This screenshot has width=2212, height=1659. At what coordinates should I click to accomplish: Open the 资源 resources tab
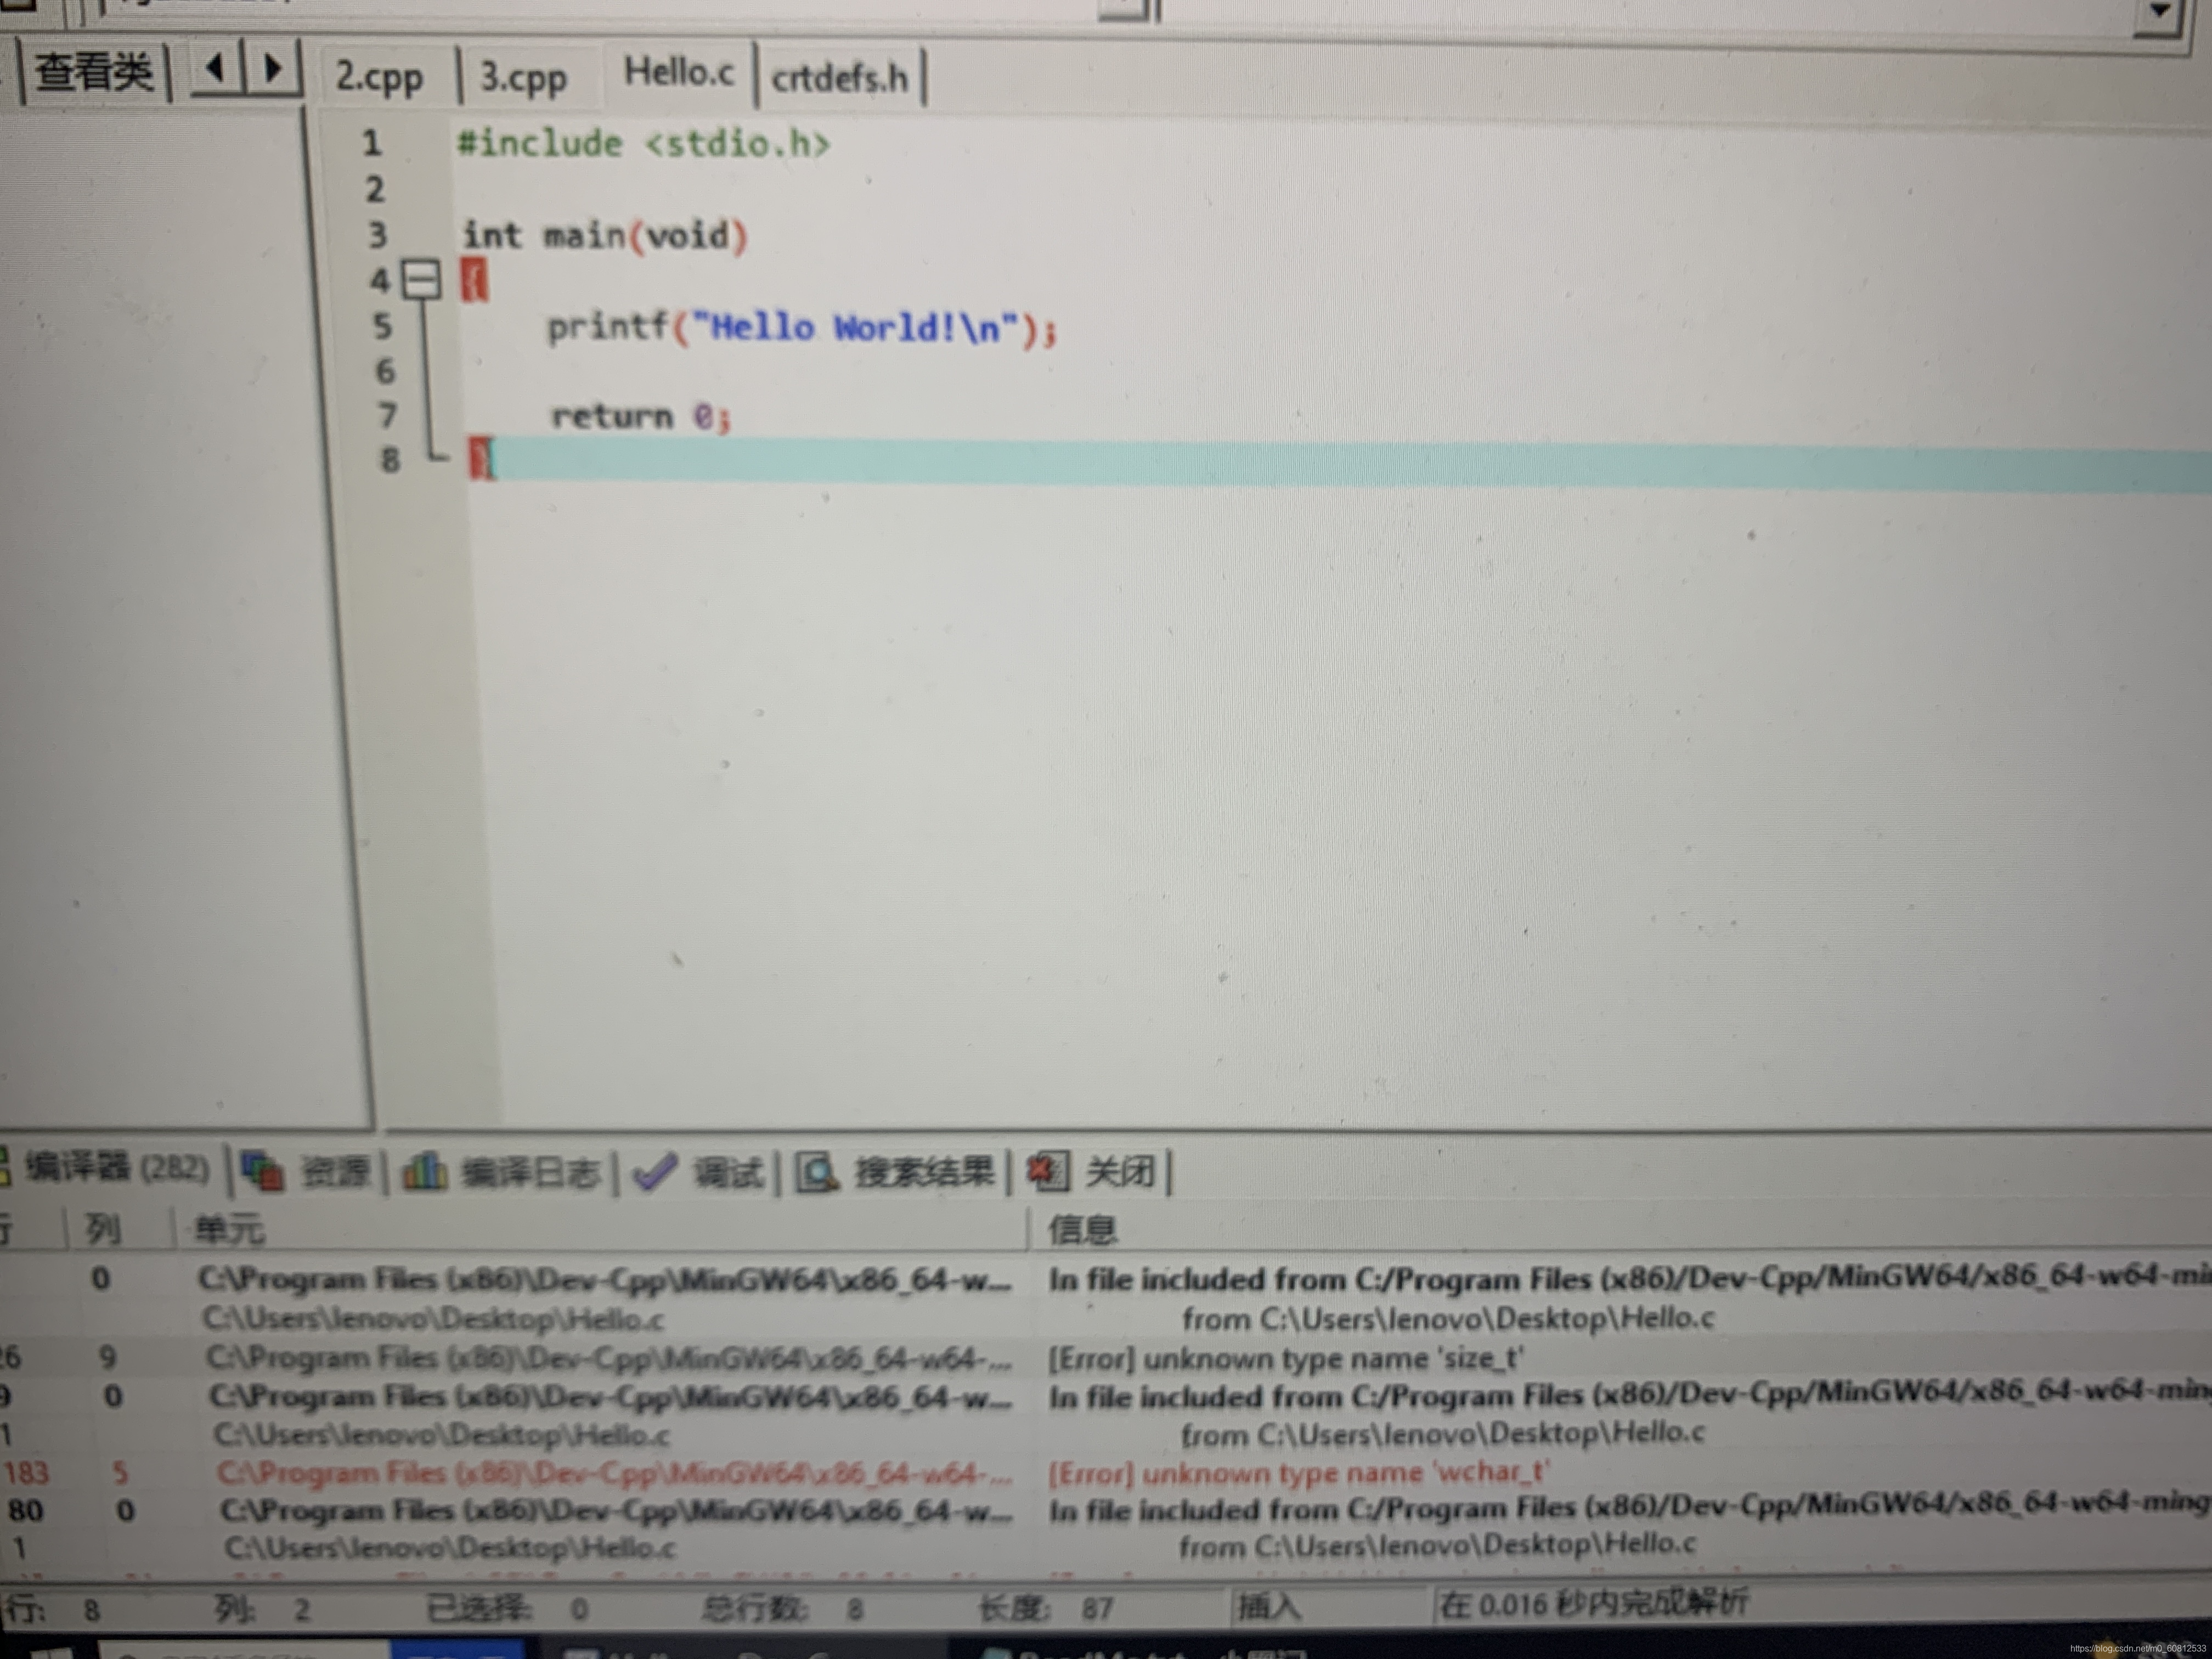308,1171
